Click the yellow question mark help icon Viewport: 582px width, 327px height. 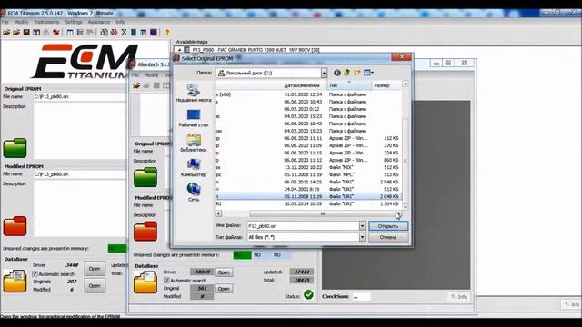pos(167,33)
